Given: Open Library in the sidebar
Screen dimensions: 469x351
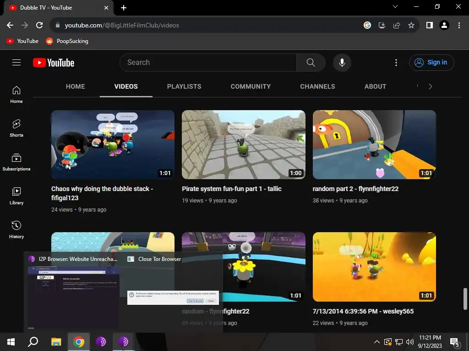Looking at the screenshot, I should (16, 196).
